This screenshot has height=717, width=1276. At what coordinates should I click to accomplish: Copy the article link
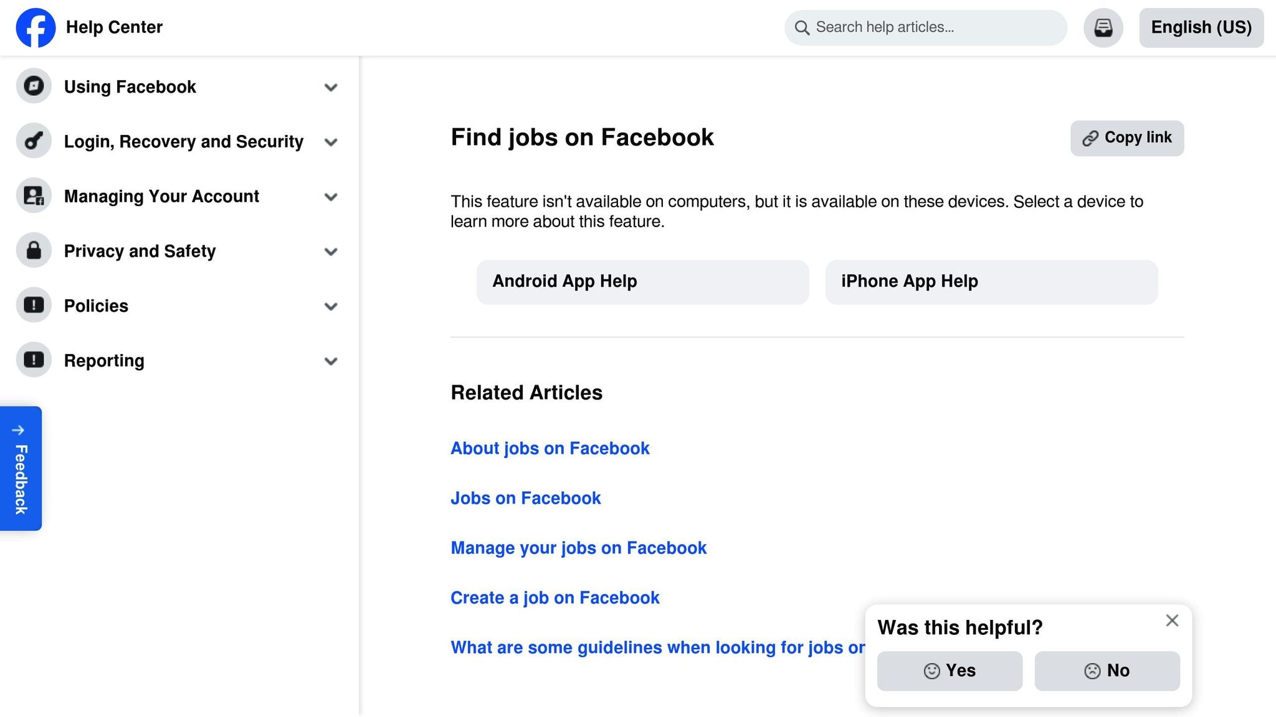coord(1126,138)
